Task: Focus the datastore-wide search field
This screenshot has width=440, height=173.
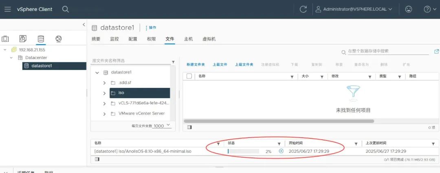Action: [x=388, y=51]
